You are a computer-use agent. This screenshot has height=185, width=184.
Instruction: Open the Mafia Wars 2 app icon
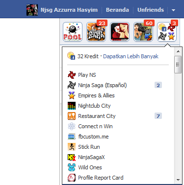[143, 32]
